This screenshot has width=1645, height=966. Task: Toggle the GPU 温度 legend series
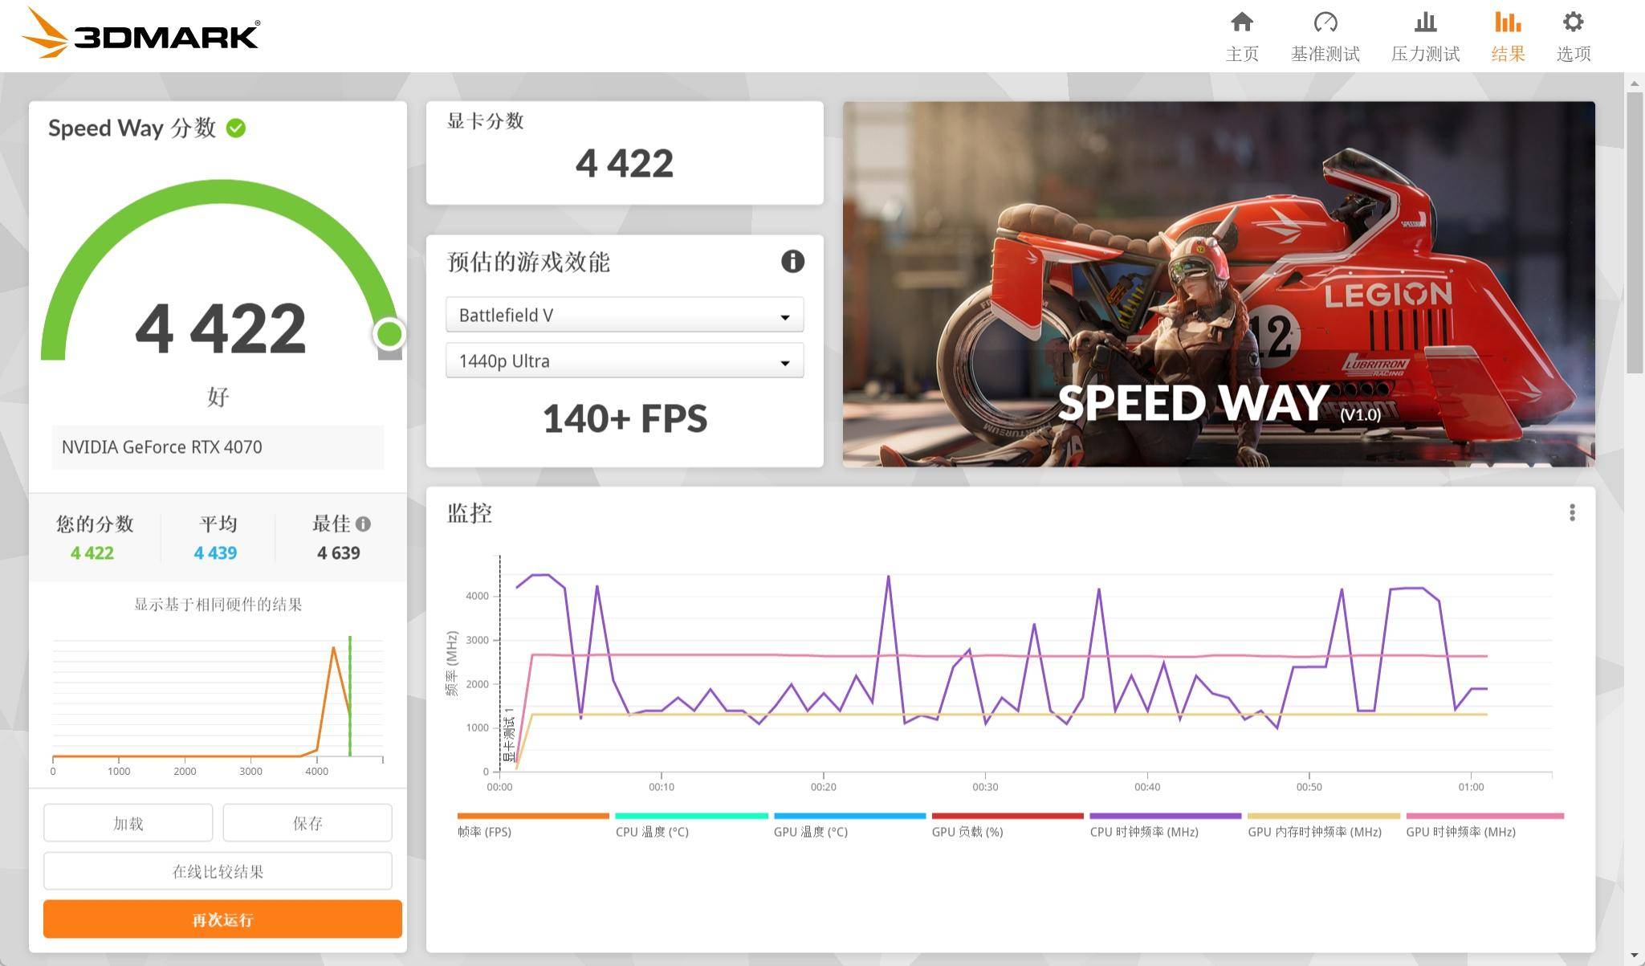(x=849, y=825)
